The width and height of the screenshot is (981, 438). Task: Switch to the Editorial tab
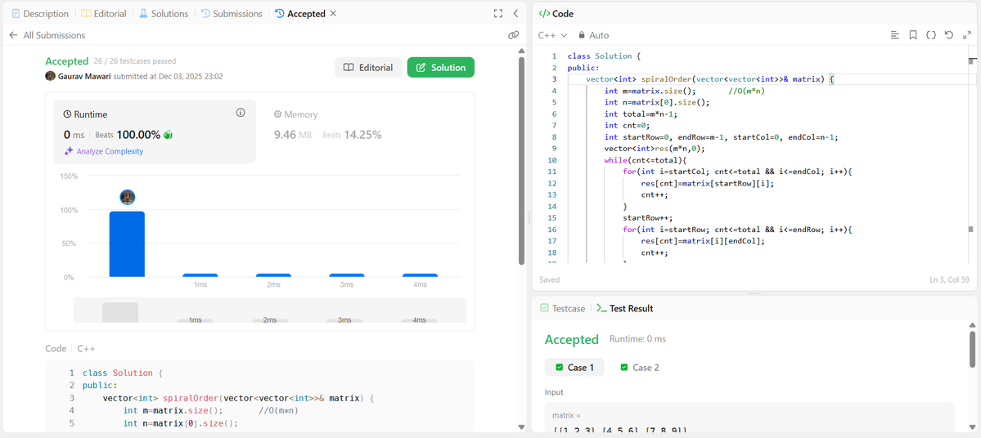point(103,14)
